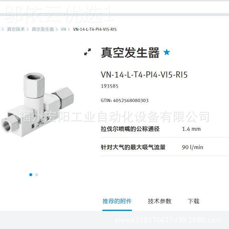Click the vacuum generator product image
The height and width of the screenshot is (229, 229).
[37, 105]
